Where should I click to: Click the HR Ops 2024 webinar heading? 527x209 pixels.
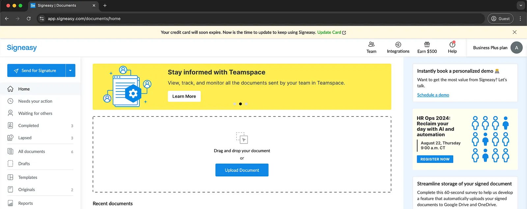tap(435, 126)
